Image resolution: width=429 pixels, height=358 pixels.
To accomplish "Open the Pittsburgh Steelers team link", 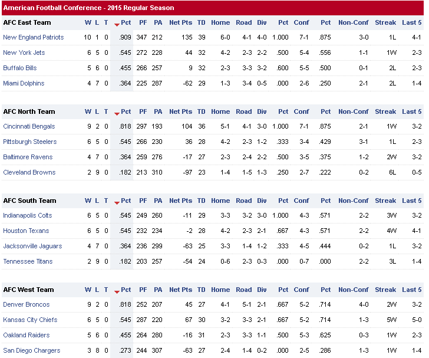I will click(x=30, y=142).
